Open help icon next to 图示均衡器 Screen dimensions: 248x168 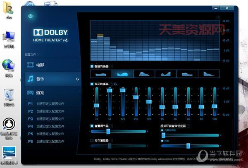coord(111,84)
